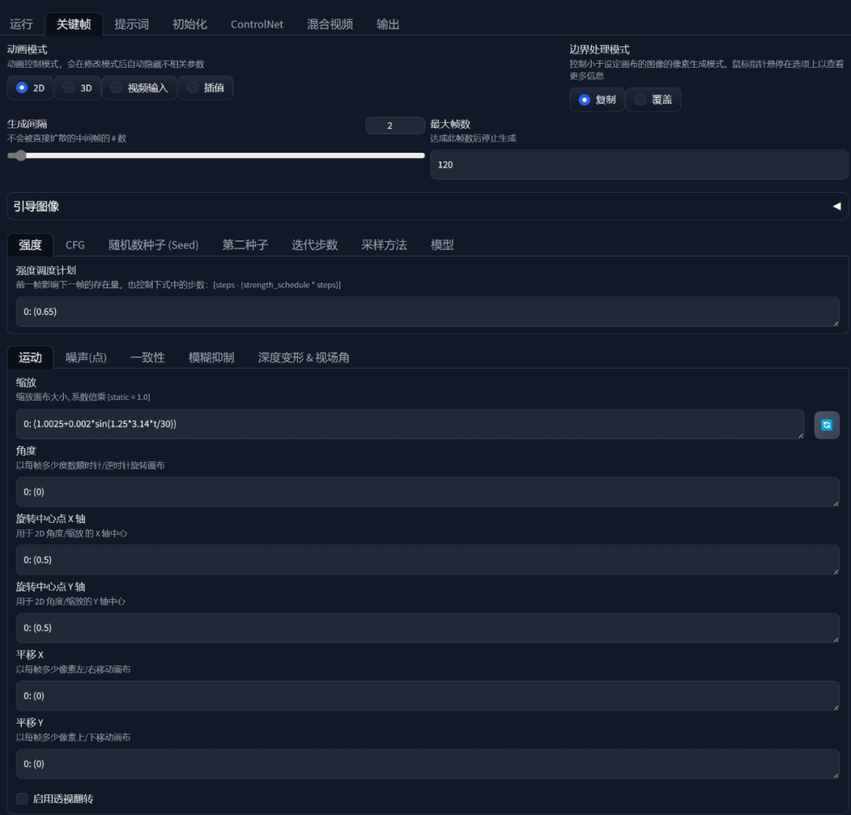Screen dimensions: 851x815
Task: Switch to the 迭代步数 tab
Action: click(x=314, y=245)
